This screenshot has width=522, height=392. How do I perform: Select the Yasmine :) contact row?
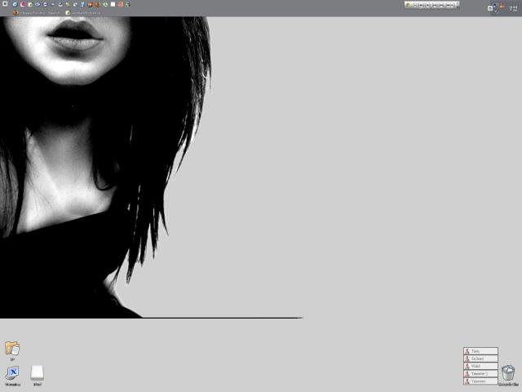click(480, 374)
